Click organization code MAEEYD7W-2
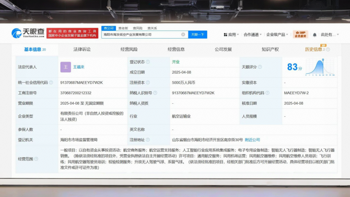350x197 pixels. [x=296, y=93]
